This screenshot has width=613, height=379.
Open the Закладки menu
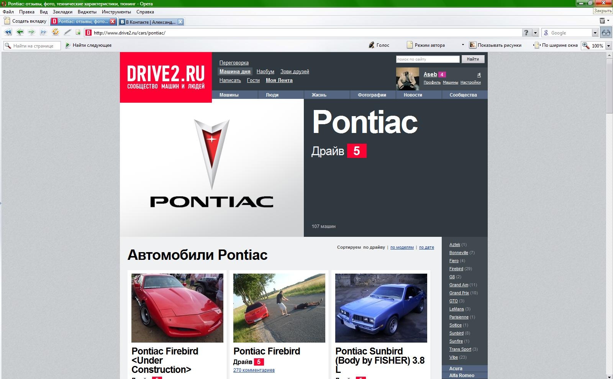[62, 12]
